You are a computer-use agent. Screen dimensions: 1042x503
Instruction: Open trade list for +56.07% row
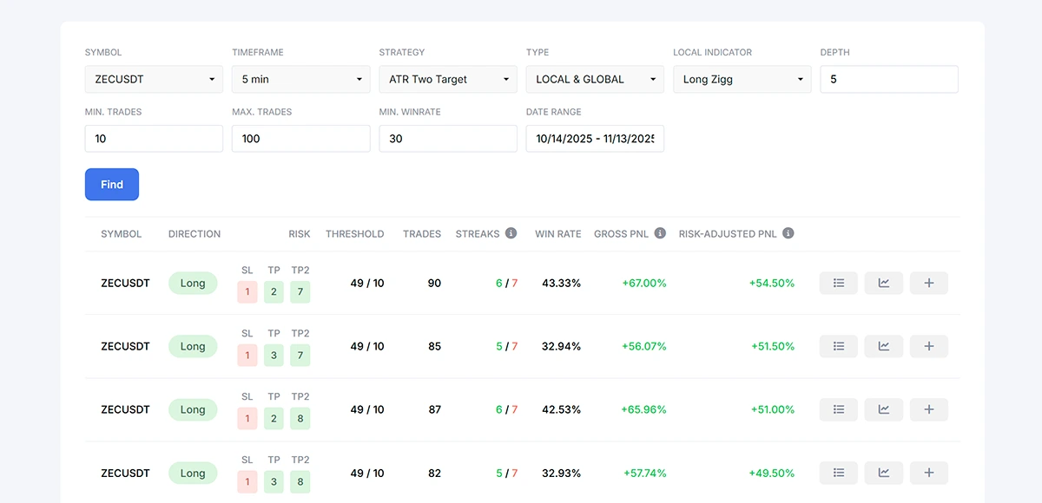pyautogui.click(x=839, y=346)
